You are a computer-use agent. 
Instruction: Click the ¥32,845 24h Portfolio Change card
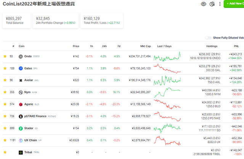tap(56, 20)
